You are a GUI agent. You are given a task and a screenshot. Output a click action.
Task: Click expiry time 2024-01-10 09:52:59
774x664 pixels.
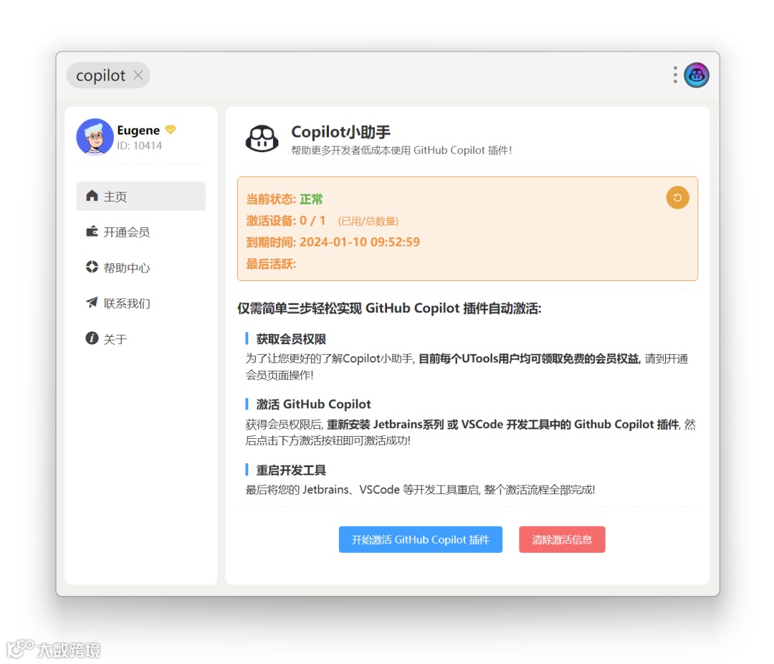coord(359,242)
